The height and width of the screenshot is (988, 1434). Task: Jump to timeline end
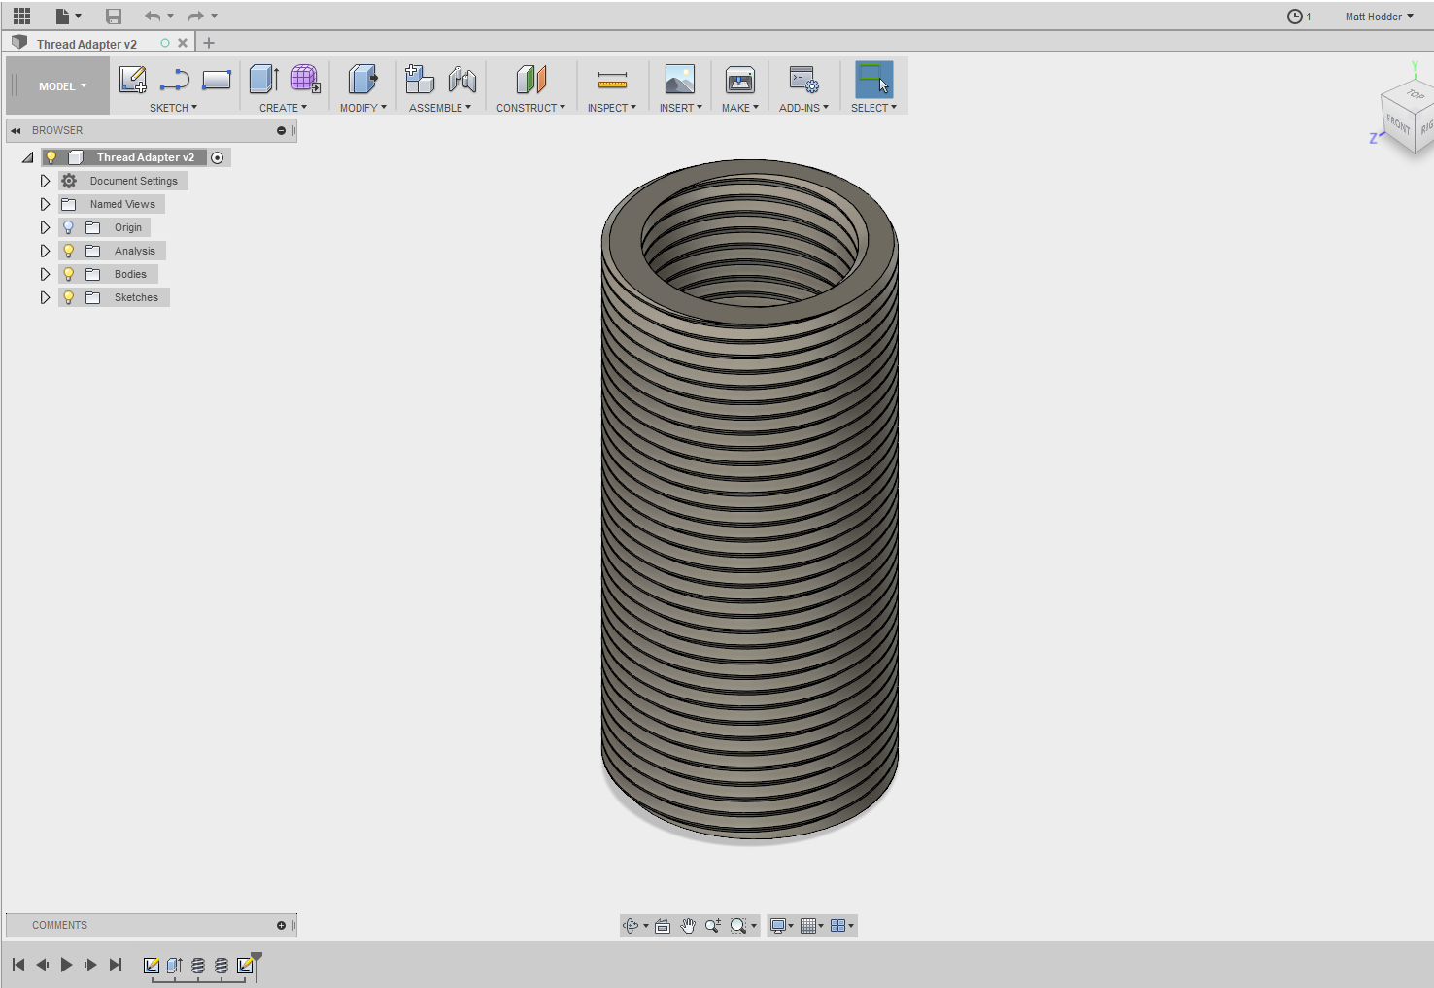click(116, 965)
